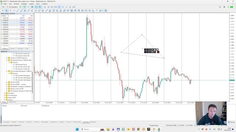This screenshot has height=132, width=236.
Task: Switch to the Детали tab in Market Watch
Action: coord(12,49)
